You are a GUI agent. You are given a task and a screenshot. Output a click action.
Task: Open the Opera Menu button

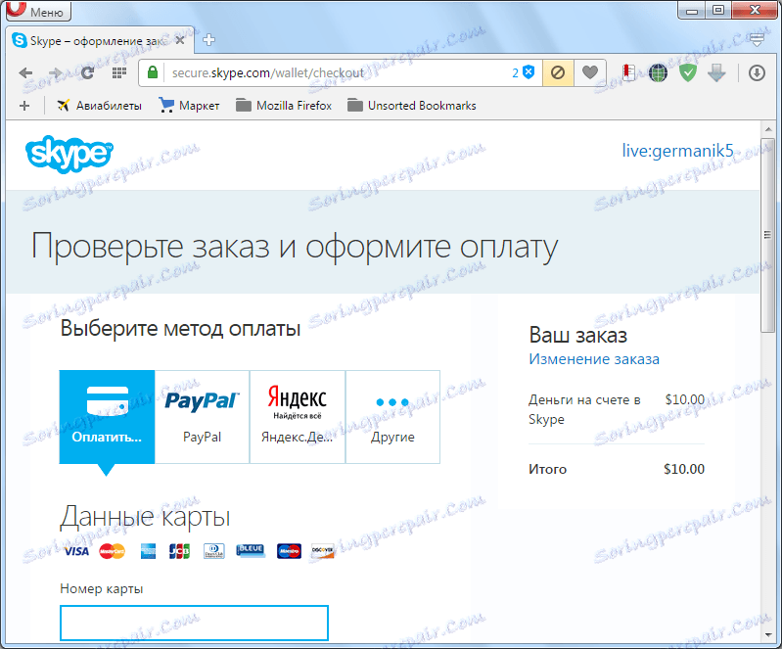(x=38, y=11)
